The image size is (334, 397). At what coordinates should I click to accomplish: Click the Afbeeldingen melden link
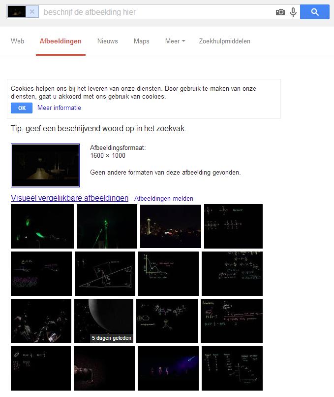coord(164,199)
